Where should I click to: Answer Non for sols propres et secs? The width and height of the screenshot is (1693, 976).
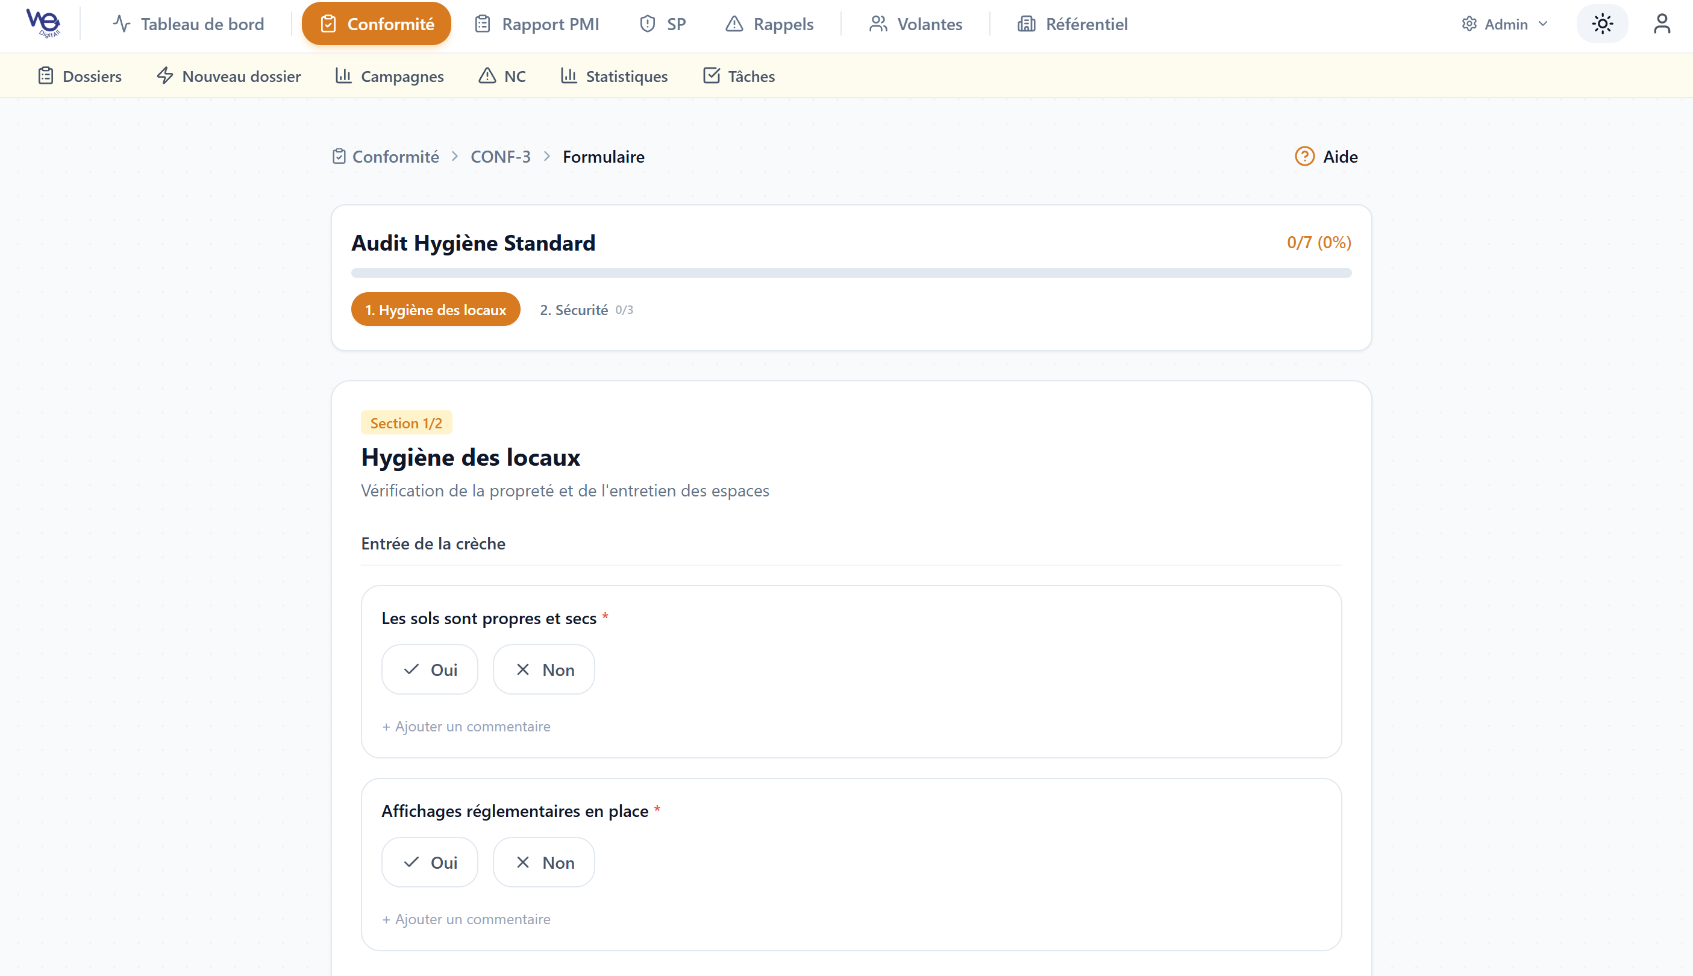543,670
